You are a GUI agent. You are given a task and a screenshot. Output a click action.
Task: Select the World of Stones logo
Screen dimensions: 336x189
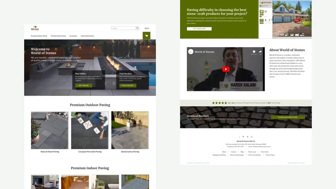tap(35, 28)
